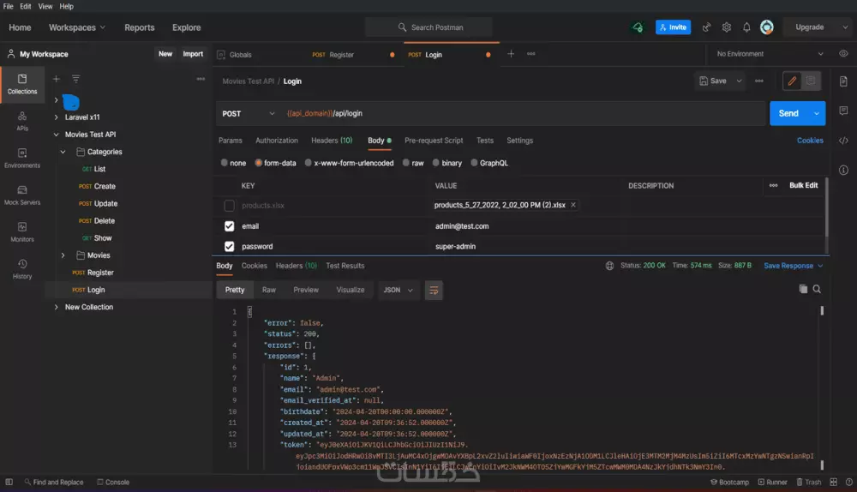Uncheck the email parameter checkbox
The height and width of the screenshot is (492, 857).
pos(229,225)
